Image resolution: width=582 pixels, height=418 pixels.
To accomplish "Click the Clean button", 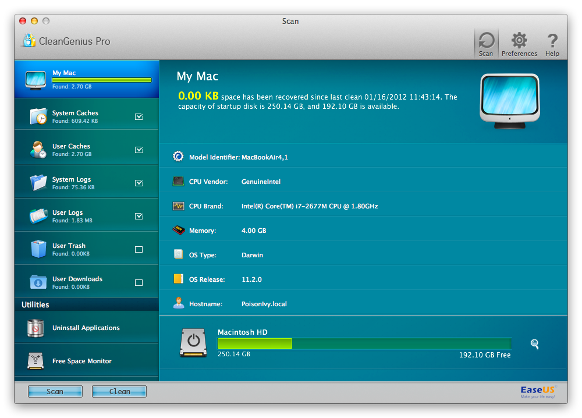I will pos(119,391).
